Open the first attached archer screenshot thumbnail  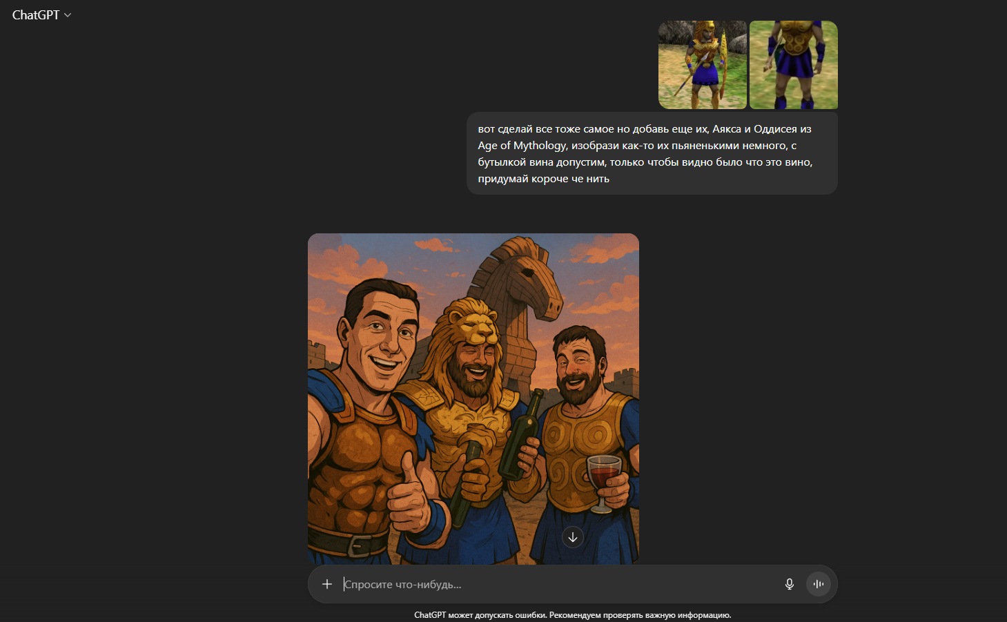pos(703,65)
